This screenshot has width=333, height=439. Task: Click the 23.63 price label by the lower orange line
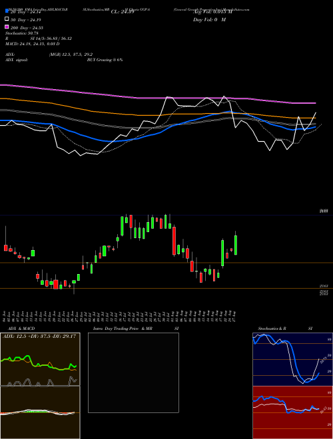[324, 286]
